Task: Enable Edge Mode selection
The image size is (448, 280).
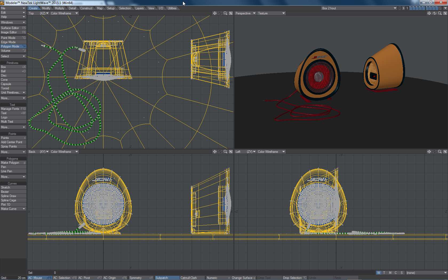Action: (13, 42)
